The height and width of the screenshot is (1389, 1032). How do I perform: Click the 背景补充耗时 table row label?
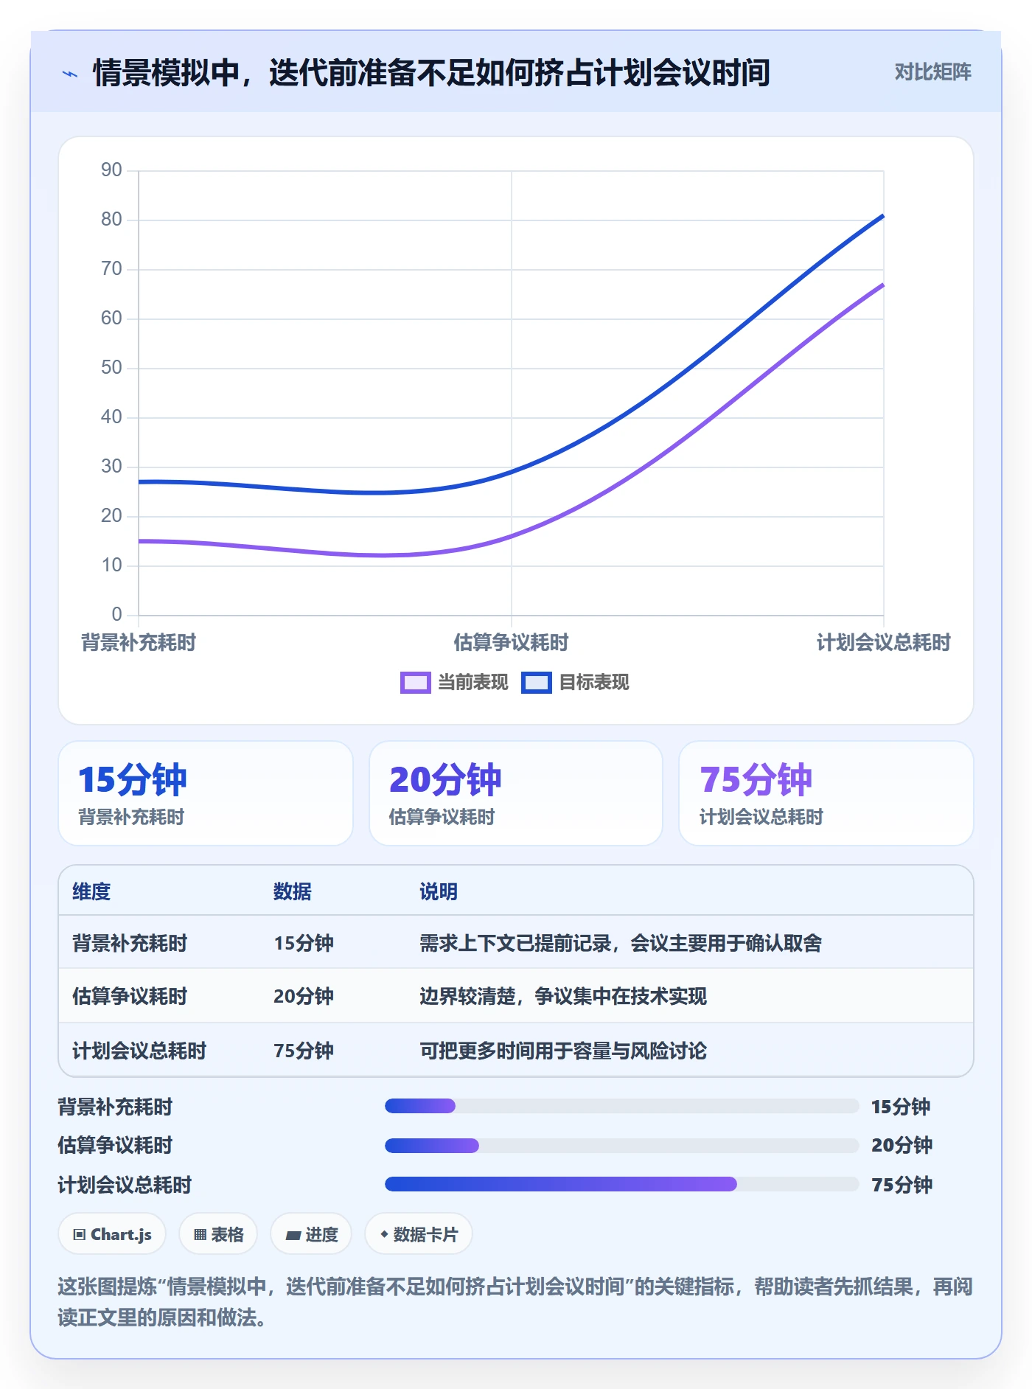pyautogui.click(x=130, y=944)
